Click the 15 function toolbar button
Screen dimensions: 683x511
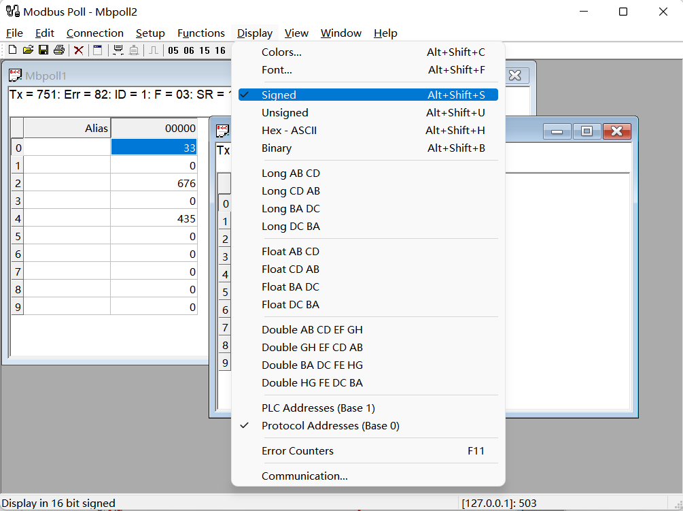[205, 50]
